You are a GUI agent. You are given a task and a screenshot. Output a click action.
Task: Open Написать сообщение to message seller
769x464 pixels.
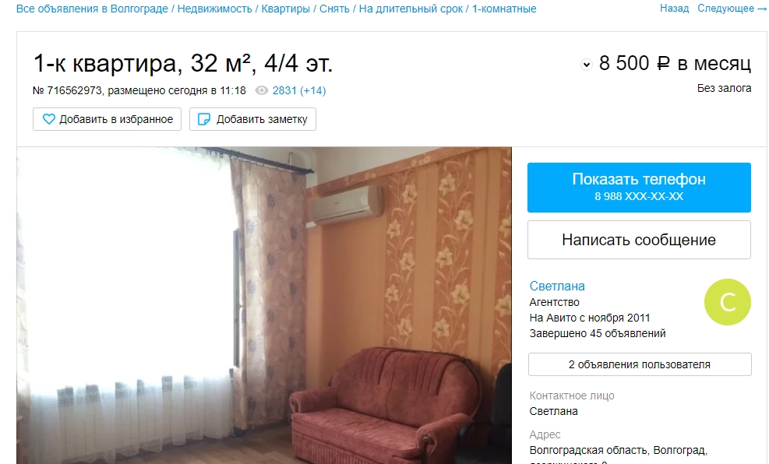click(639, 240)
